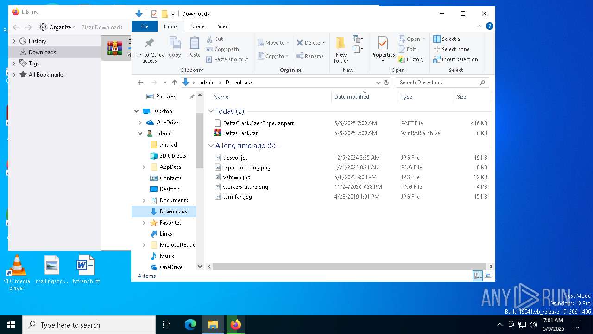593x334 pixels.
Task: Switch to the Home ribbon tab
Action: pos(170,26)
